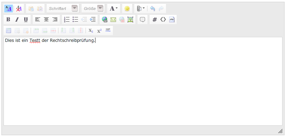Viewport: 286px width, 137px height.
Task: Align text left
Action: 37,20
